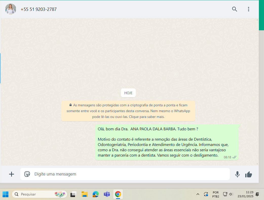
Task: Open the notification center bell icon
Action: pyautogui.click(x=257, y=194)
